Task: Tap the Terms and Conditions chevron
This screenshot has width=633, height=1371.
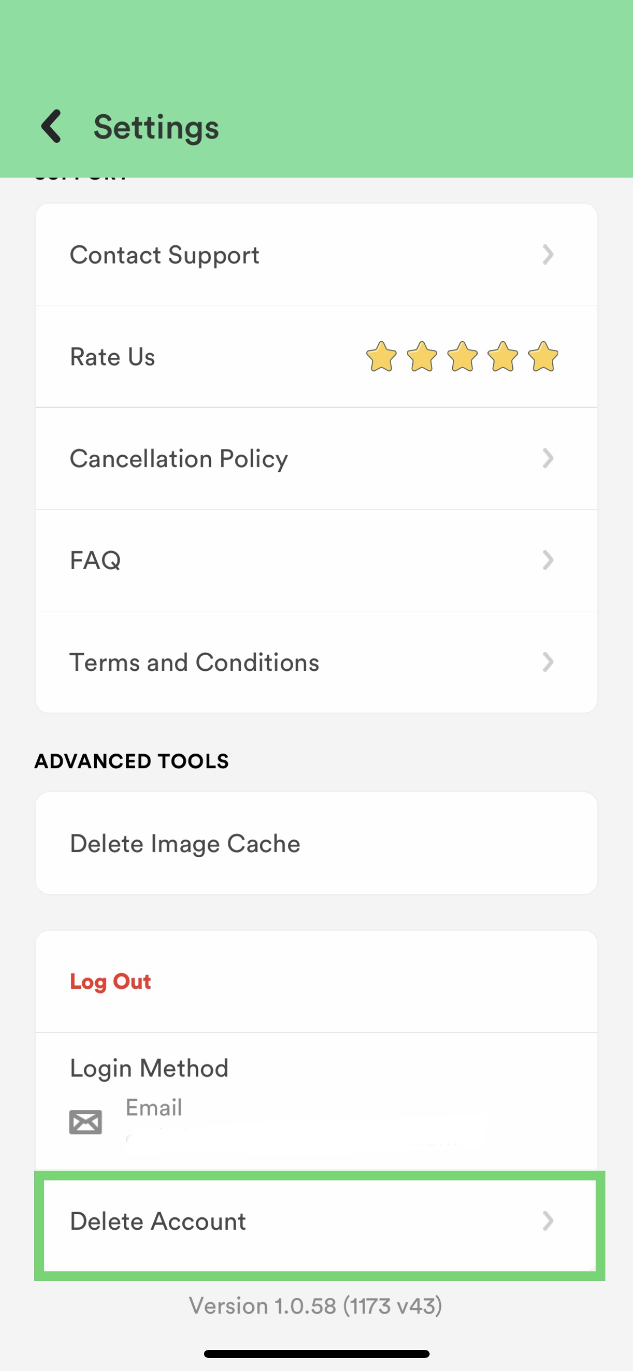Action: coord(548,662)
